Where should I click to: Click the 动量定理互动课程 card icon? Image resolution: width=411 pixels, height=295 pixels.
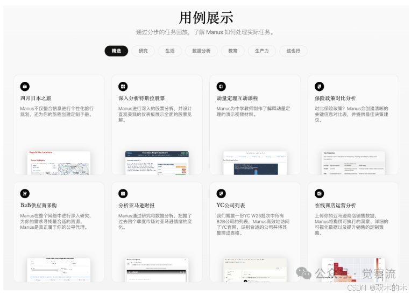221,86
